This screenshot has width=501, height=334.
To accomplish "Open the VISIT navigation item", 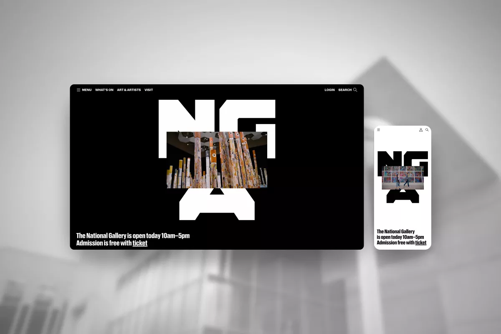I will click(x=149, y=90).
